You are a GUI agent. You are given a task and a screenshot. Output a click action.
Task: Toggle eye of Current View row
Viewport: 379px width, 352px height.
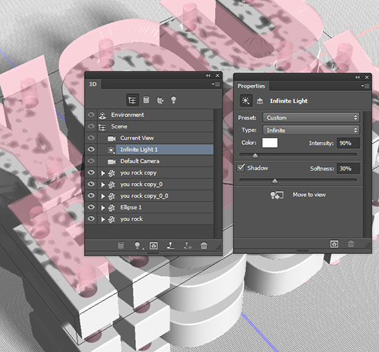click(x=91, y=137)
